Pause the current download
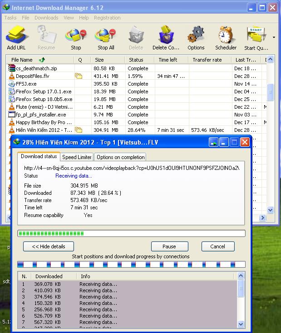 click(x=169, y=246)
